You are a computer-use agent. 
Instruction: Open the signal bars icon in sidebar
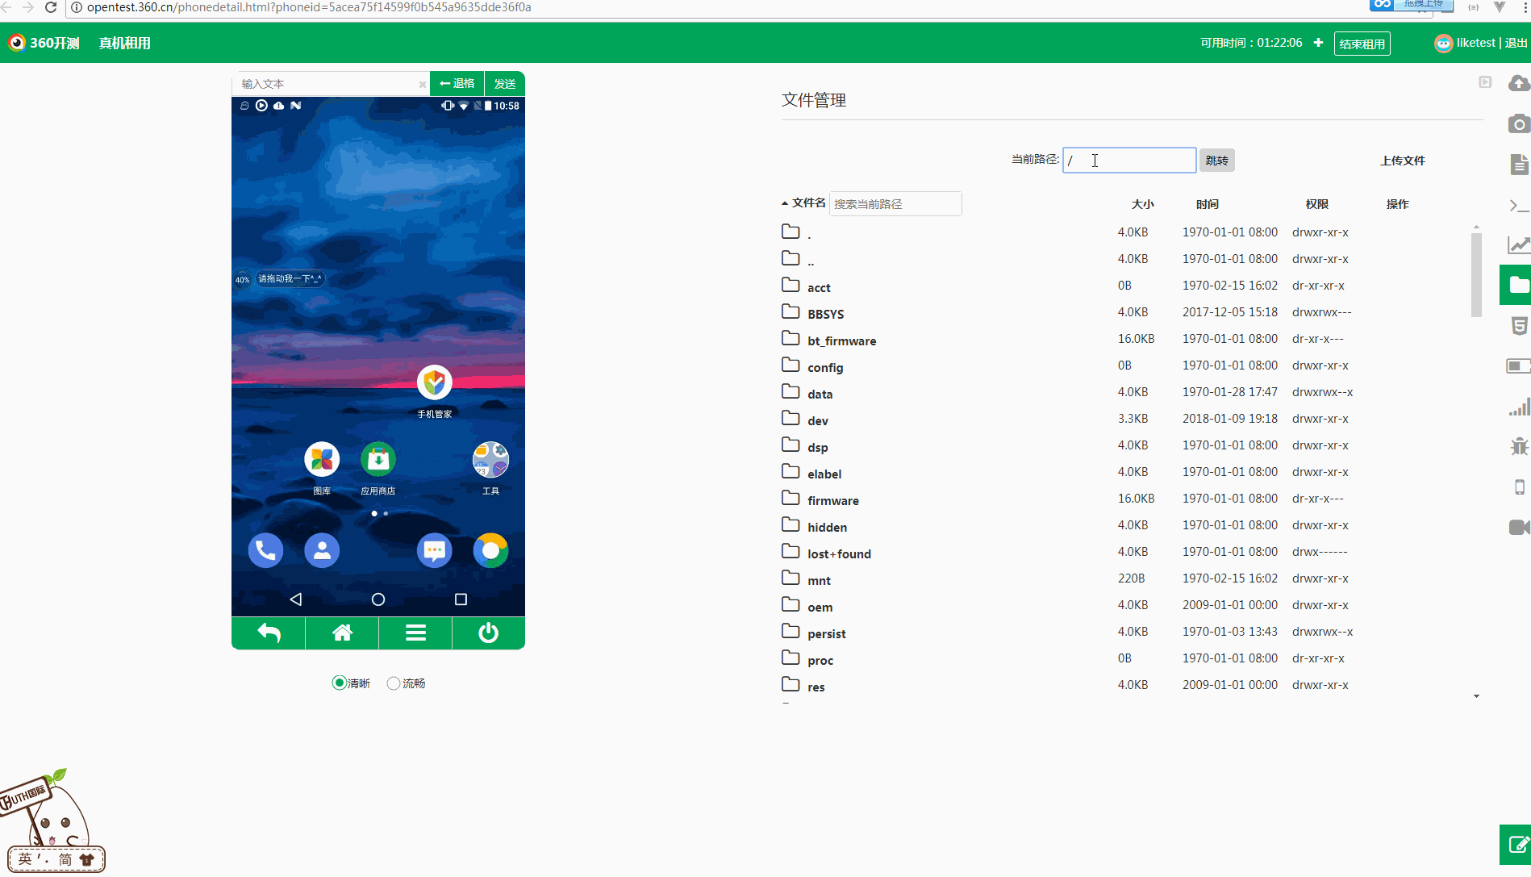(1519, 407)
